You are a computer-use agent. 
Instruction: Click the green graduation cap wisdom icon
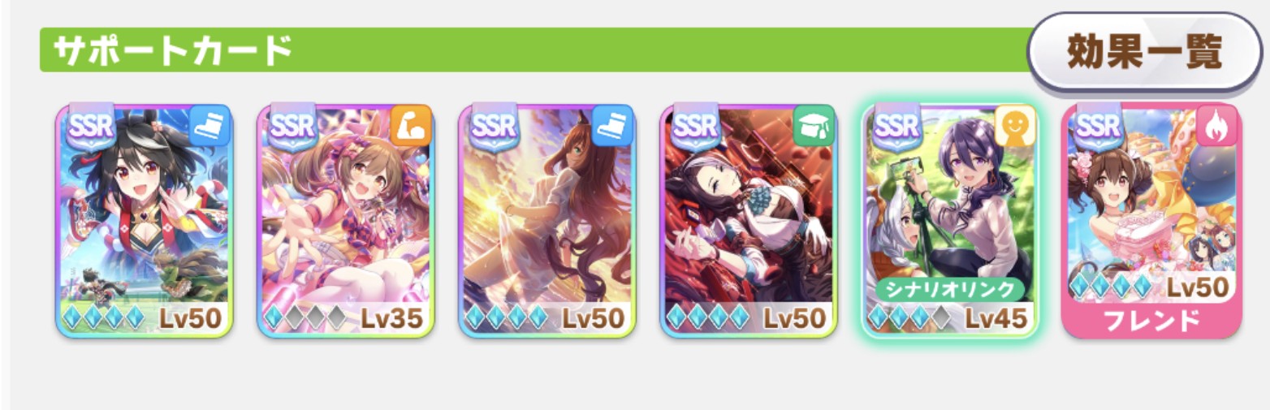point(814,126)
